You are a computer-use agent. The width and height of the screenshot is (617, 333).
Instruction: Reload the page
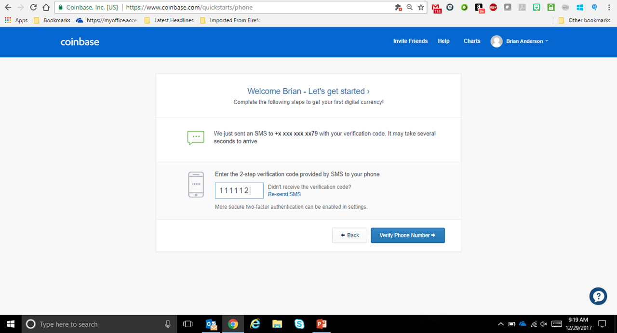pyautogui.click(x=33, y=7)
